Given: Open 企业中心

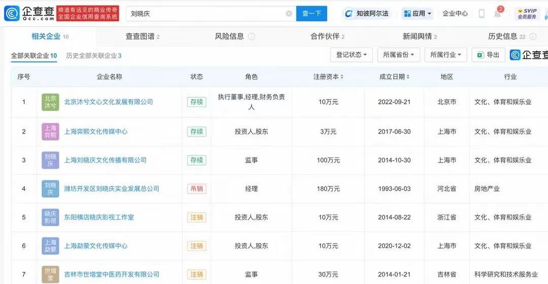Looking at the screenshot, I should (x=455, y=14).
